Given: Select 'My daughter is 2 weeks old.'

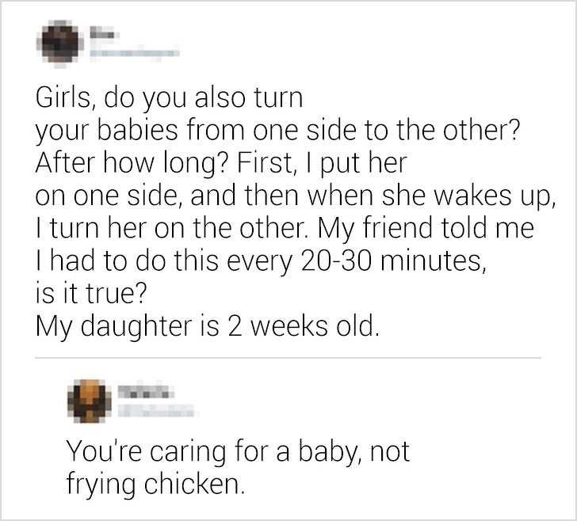Looking at the screenshot, I should point(207,325).
